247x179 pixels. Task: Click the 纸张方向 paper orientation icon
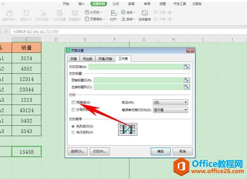(x=9, y=13)
